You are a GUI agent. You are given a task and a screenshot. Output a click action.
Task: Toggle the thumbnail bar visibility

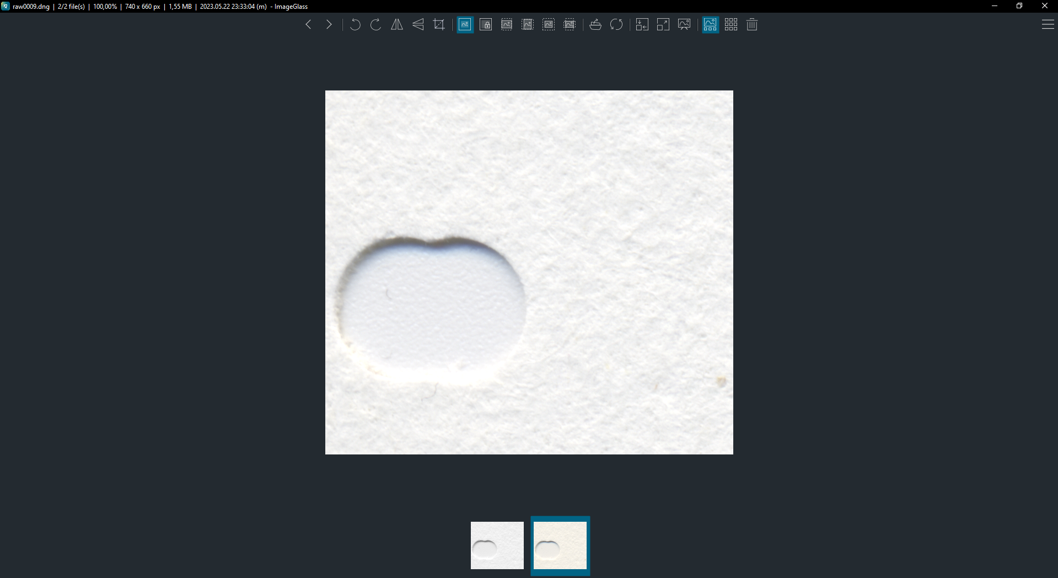tap(710, 25)
